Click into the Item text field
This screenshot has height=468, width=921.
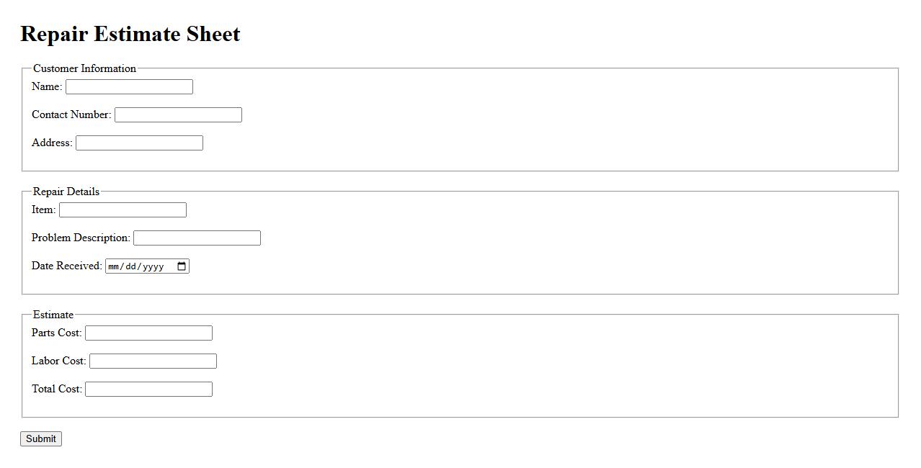(x=123, y=210)
